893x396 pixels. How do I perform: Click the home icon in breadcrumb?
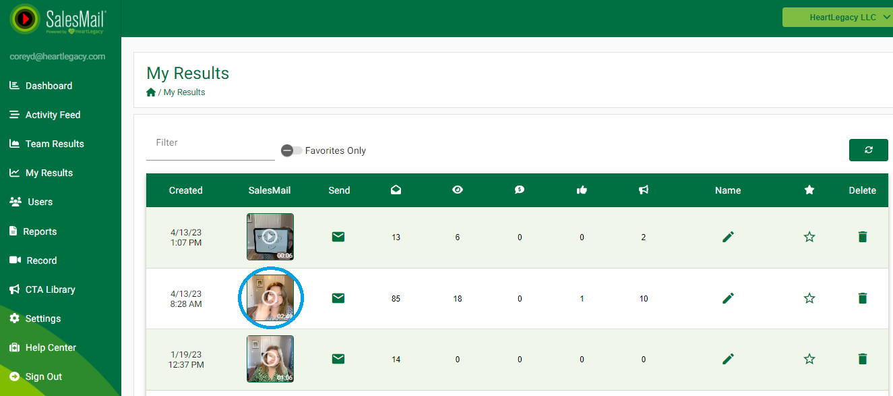[151, 92]
